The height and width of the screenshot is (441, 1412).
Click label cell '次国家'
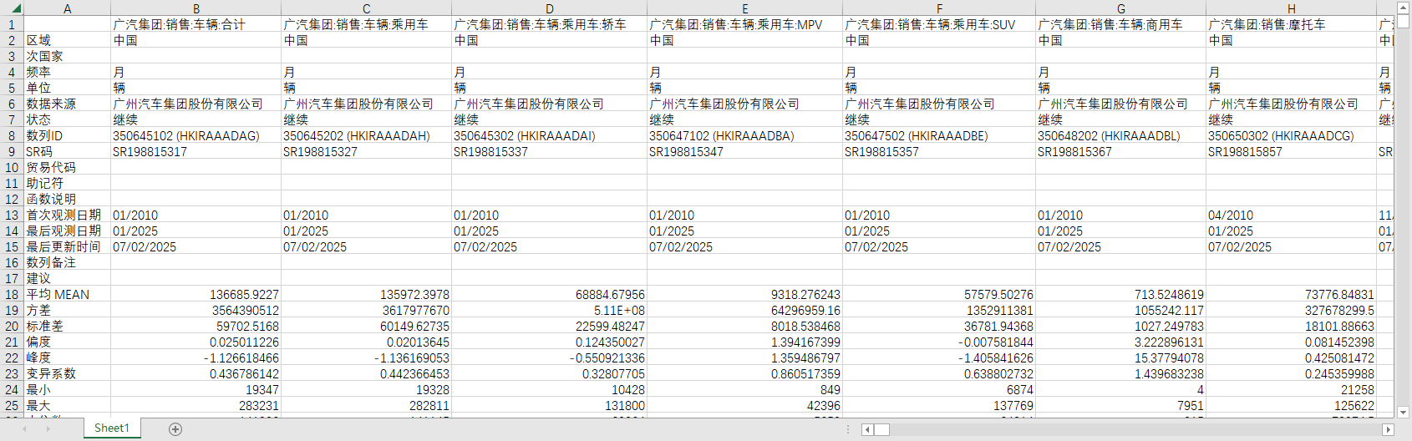(x=67, y=56)
